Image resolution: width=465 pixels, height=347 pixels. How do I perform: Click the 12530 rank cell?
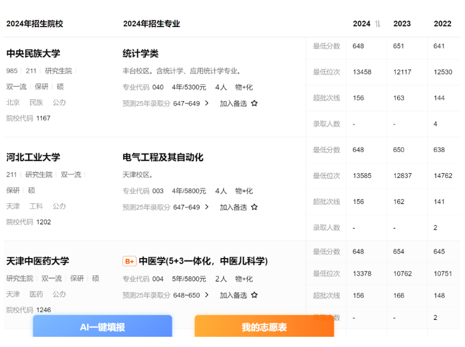443,72
